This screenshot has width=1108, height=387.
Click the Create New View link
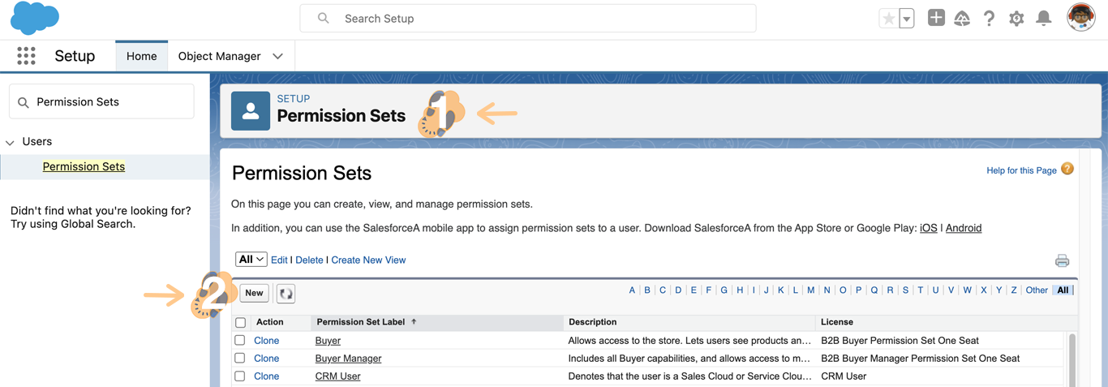[x=368, y=260]
